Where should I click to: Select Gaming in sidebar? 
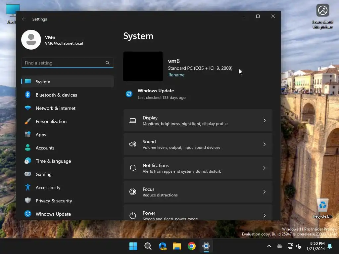[x=68, y=174]
